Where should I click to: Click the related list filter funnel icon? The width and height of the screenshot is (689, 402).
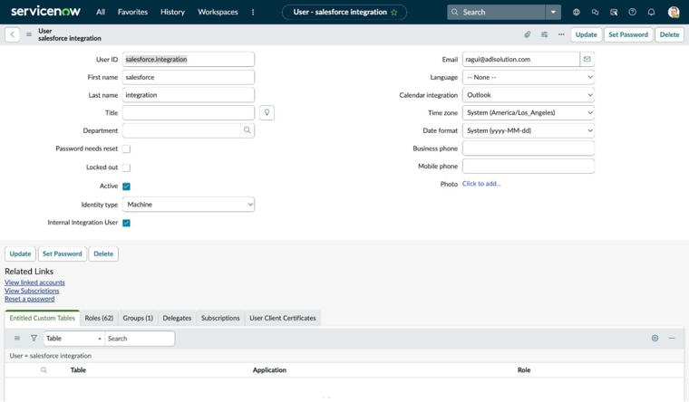click(x=34, y=339)
